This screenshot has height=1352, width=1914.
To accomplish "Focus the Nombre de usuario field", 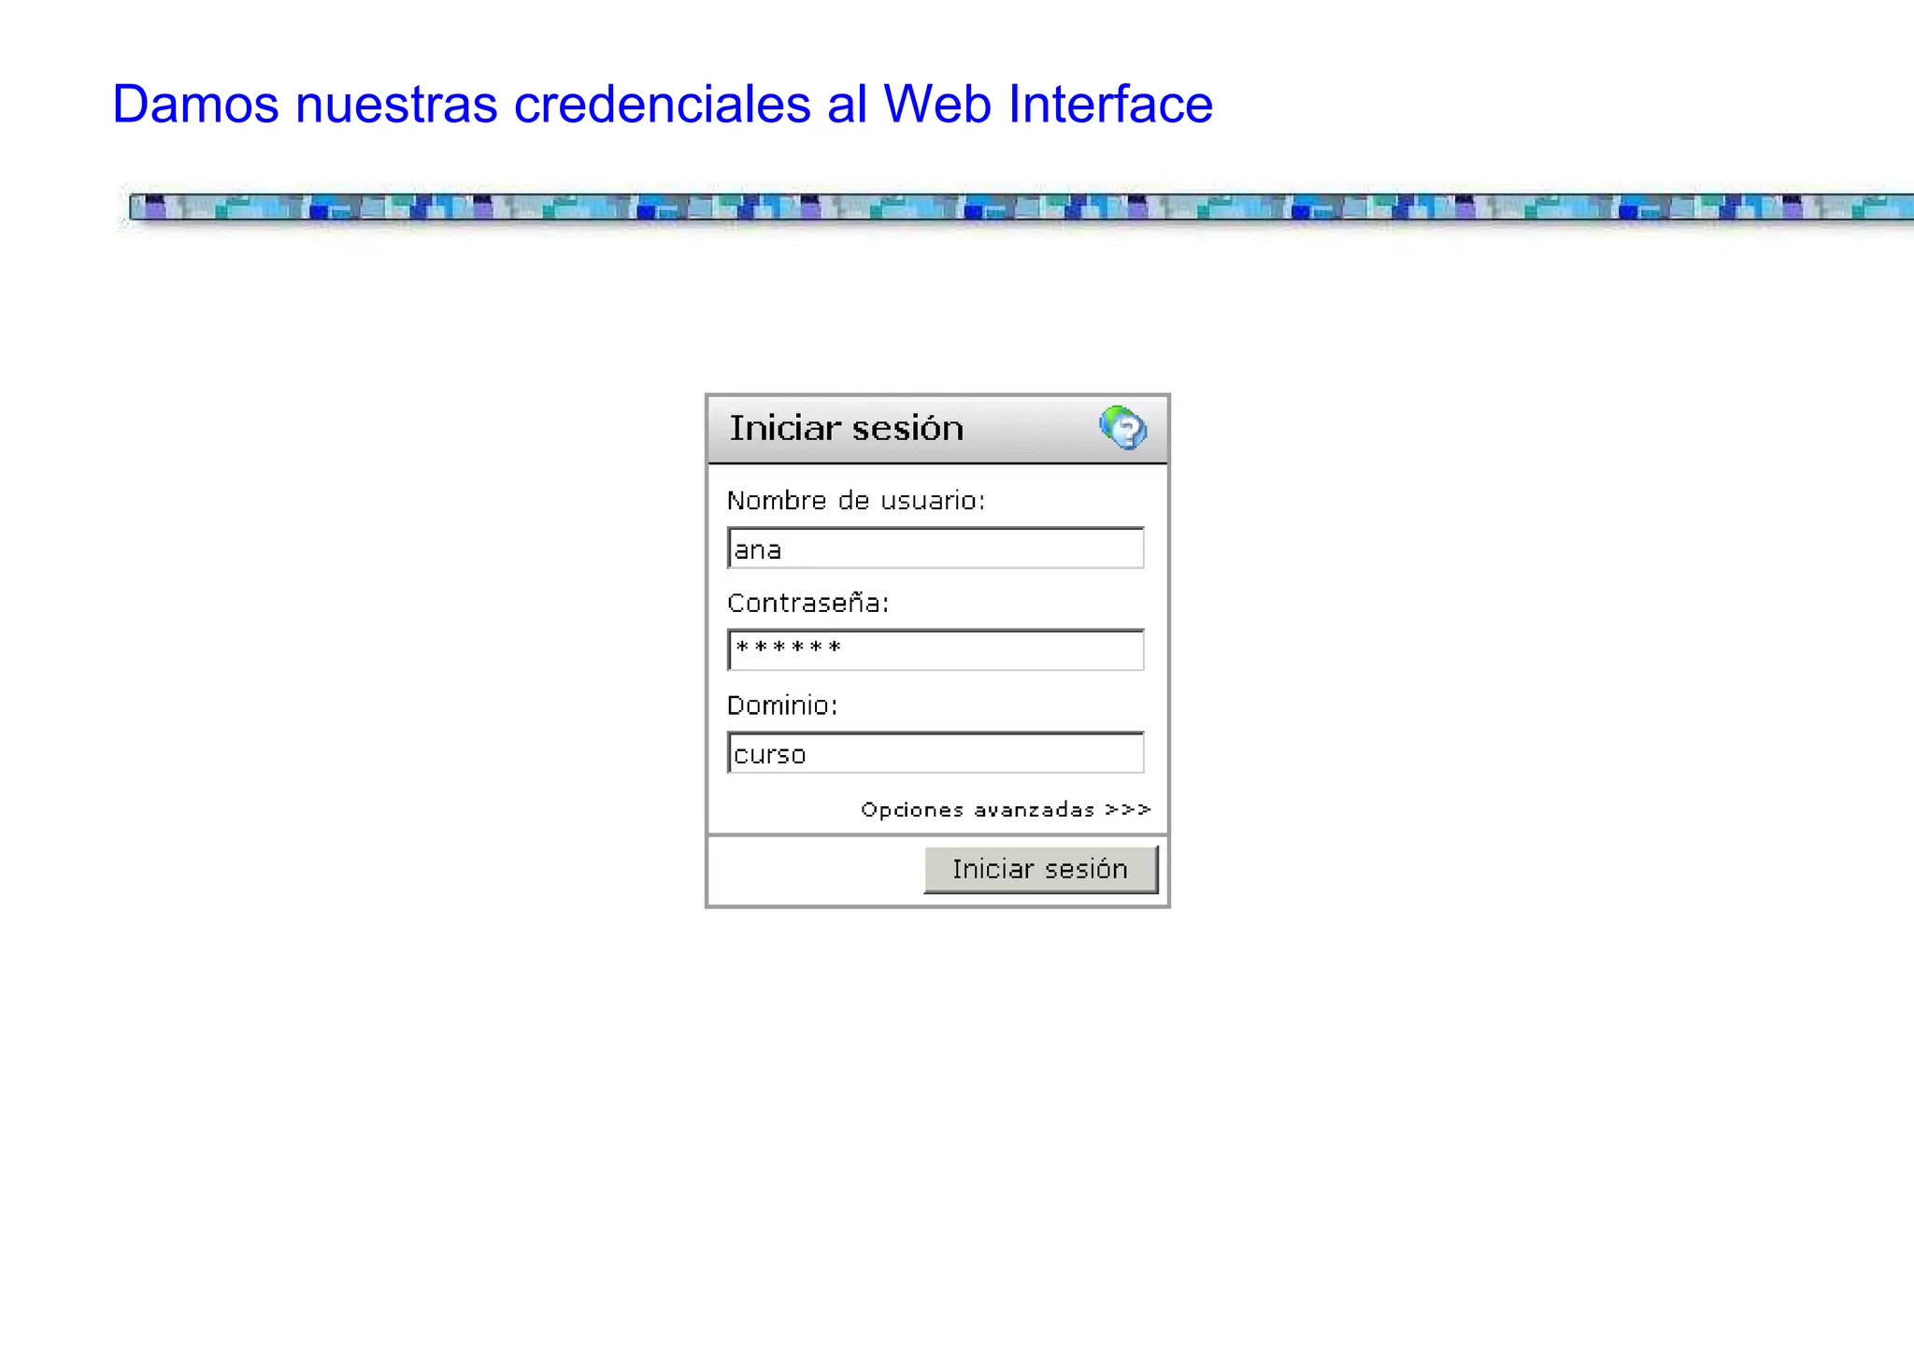I will tap(936, 548).
